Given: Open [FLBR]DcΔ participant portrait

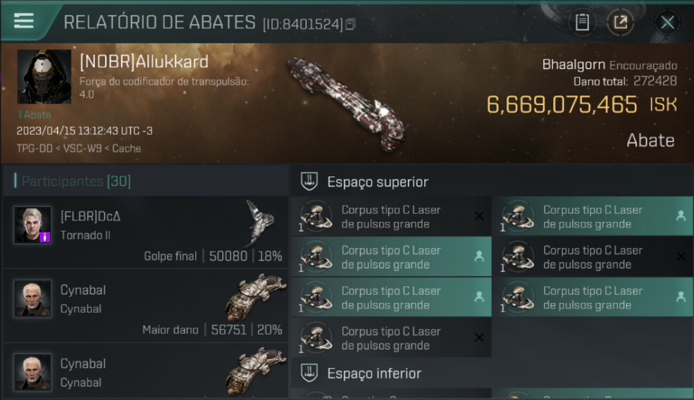Looking at the screenshot, I should pyautogui.click(x=33, y=225).
